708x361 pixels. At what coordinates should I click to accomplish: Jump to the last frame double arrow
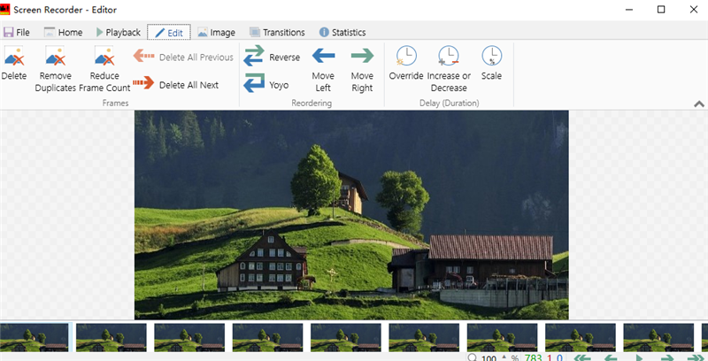(696, 358)
